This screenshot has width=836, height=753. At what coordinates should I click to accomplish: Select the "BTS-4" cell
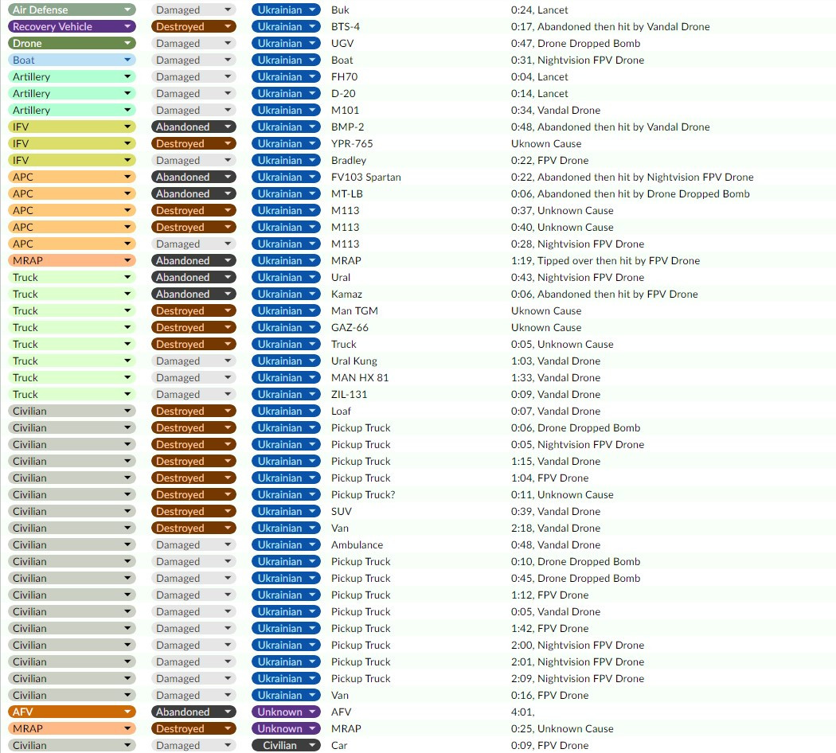click(x=346, y=26)
